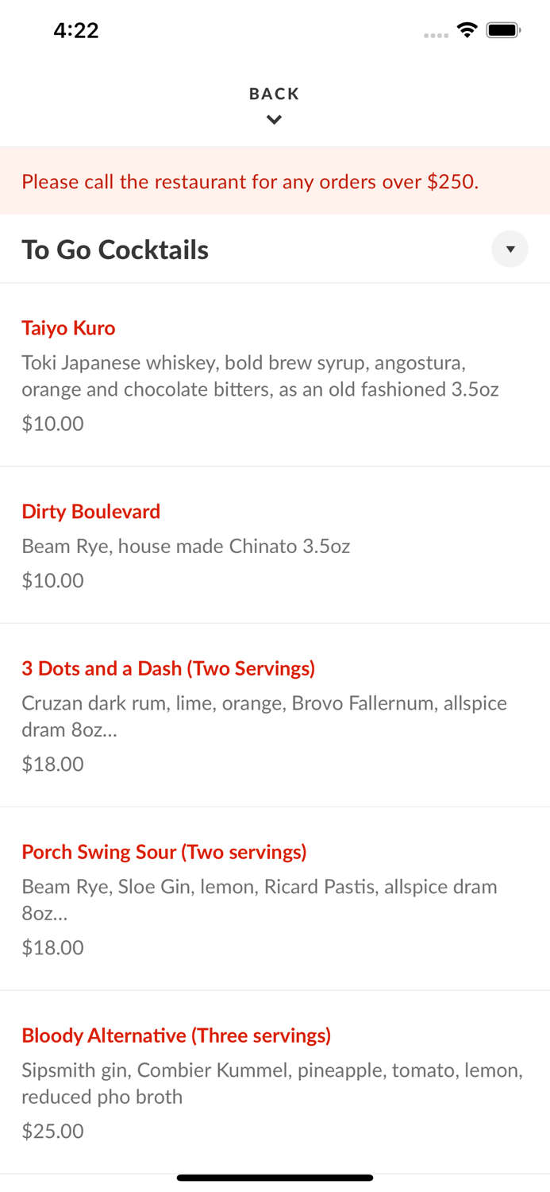Select Porch Swing Sour (Two servings)
The width and height of the screenshot is (550, 1192).
[163, 852]
